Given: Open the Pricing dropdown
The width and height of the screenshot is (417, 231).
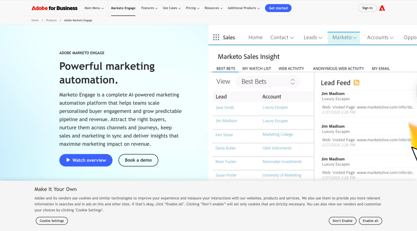Looking at the screenshot, I should pyautogui.click(x=192, y=8).
